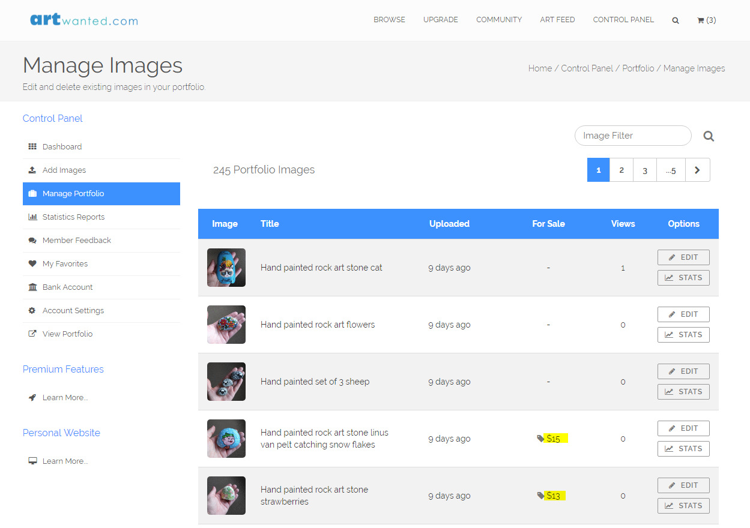
Task: Select Add Images in the sidebar
Action: pyautogui.click(x=64, y=170)
